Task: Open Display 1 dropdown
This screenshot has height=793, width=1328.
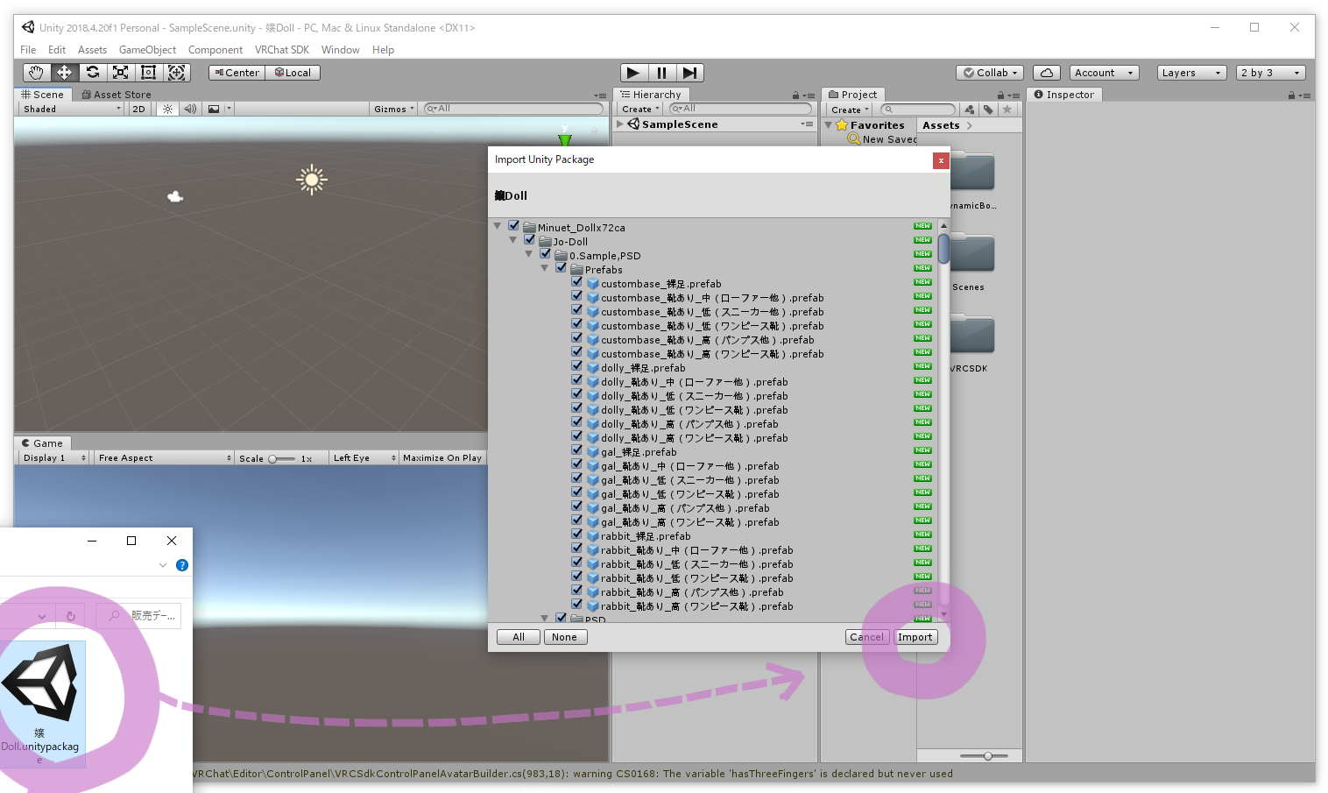Action: point(54,457)
